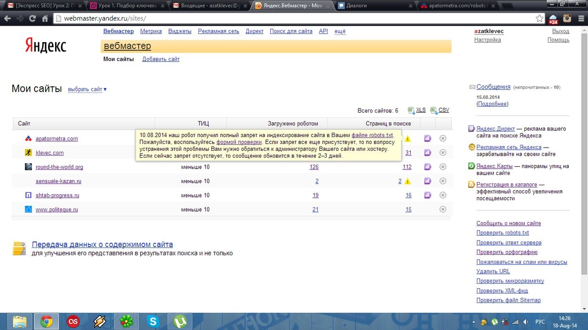Screen dimensions: 588x330
Task: Open the purple stats icon for round-the-world.org
Action: click(x=428, y=167)
